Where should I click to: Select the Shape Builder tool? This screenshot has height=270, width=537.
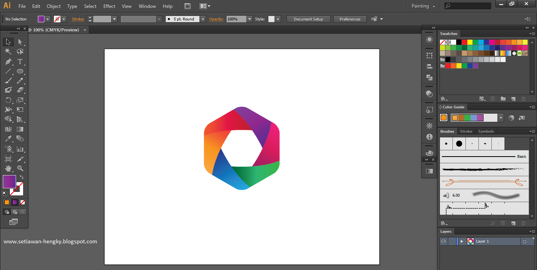coord(8,119)
